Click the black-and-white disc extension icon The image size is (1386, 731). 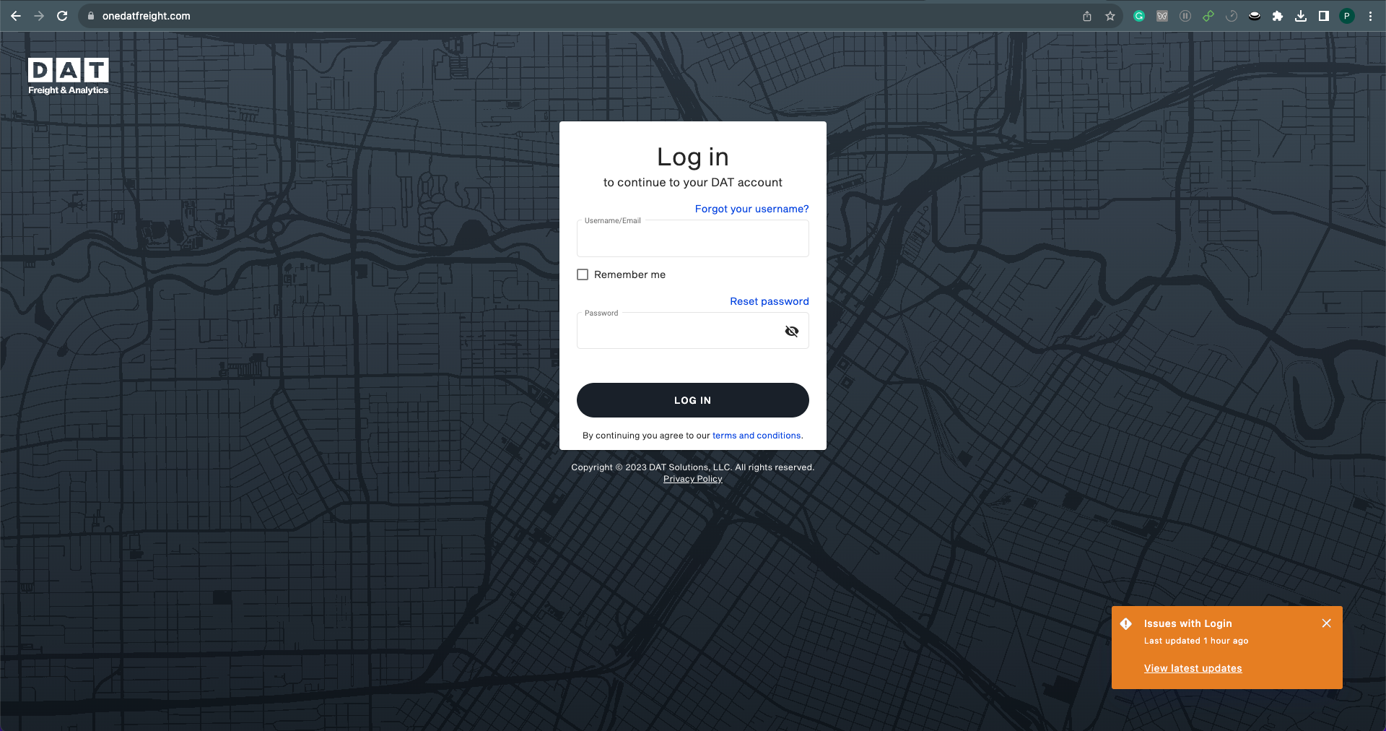click(x=1255, y=16)
